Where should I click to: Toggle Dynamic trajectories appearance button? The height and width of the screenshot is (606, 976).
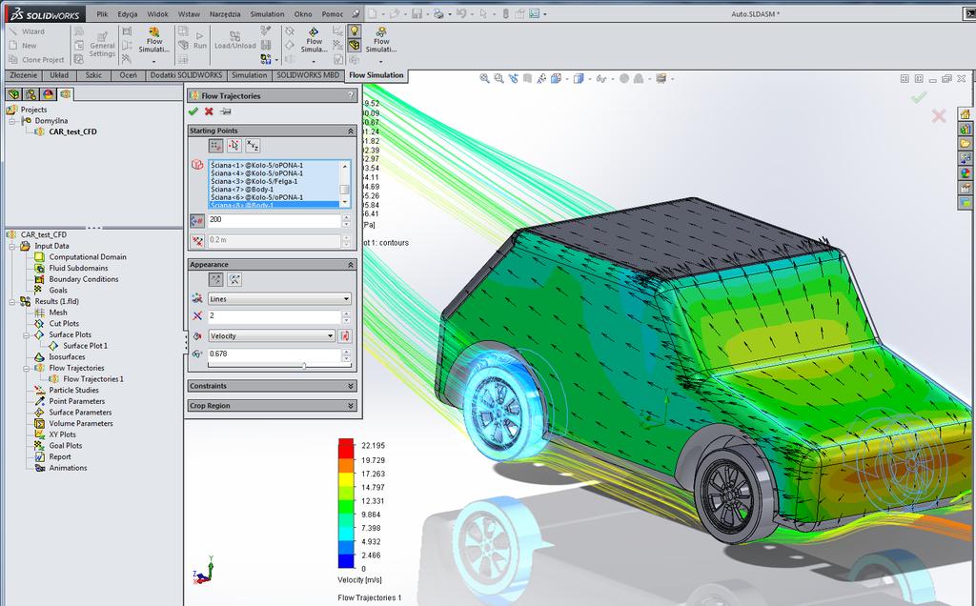tap(234, 279)
